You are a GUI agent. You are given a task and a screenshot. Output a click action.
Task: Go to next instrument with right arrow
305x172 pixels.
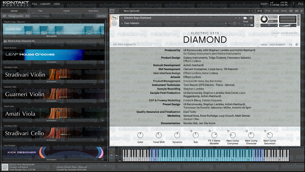click(x=239, y=18)
